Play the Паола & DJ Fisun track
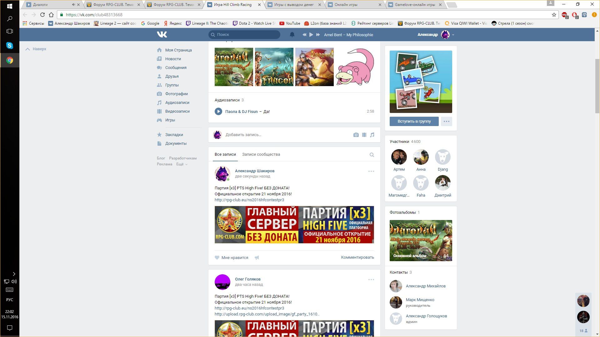This screenshot has height=337, width=600. [x=218, y=111]
